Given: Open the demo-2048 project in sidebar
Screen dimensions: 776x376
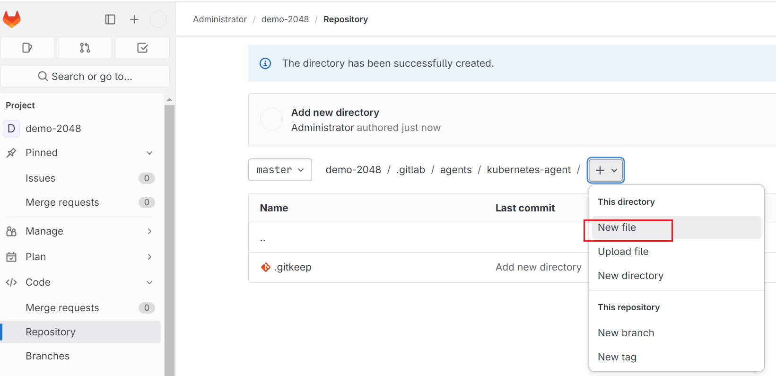Looking at the screenshot, I should (53, 129).
